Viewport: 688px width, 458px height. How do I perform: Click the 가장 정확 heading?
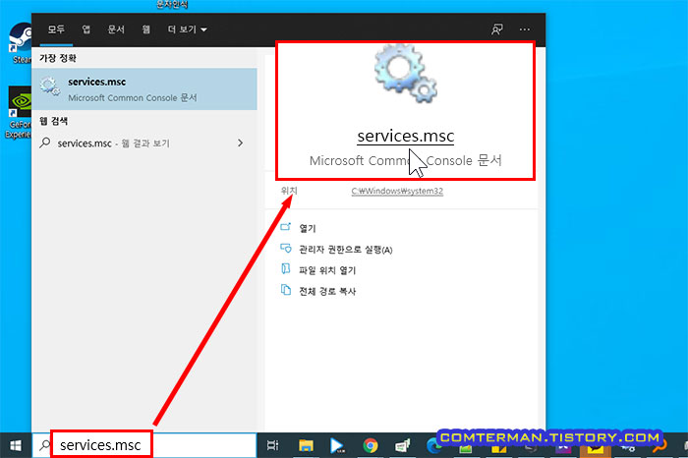coord(58,58)
